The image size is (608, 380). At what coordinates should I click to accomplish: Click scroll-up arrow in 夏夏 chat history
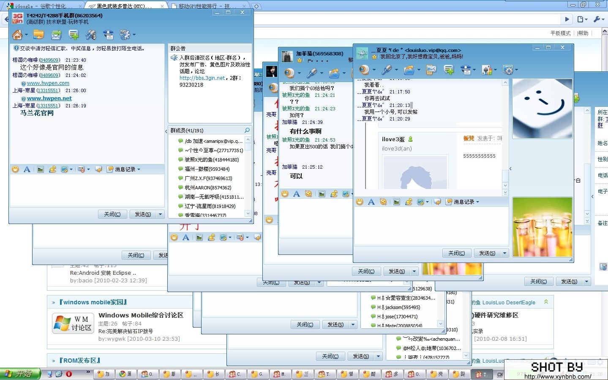(x=505, y=83)
